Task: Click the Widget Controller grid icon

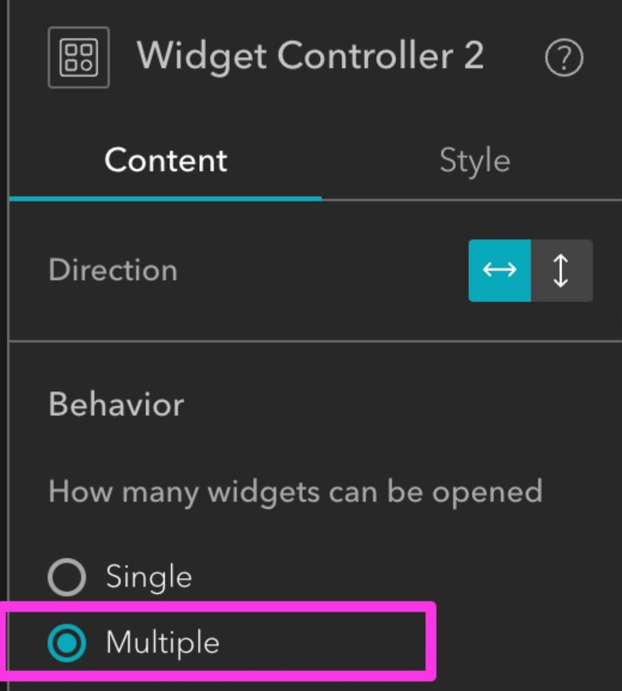Action: coord(78,57)
